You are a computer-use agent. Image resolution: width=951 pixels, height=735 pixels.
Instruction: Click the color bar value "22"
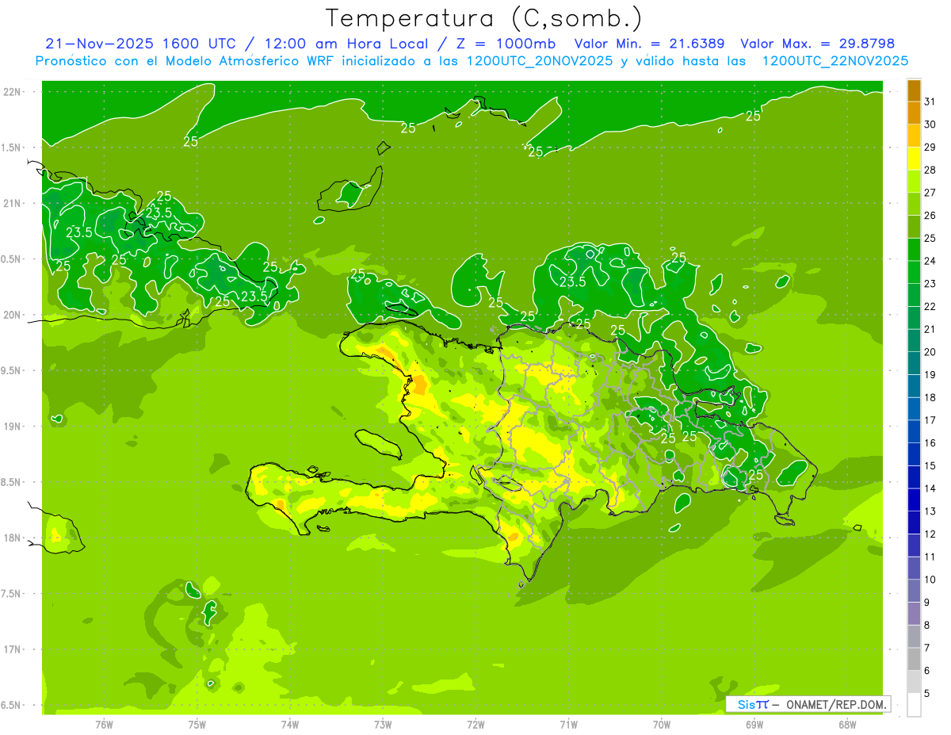pos(930,307)
